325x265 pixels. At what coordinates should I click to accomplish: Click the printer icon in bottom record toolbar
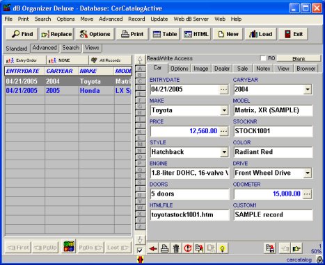point(164,249)
